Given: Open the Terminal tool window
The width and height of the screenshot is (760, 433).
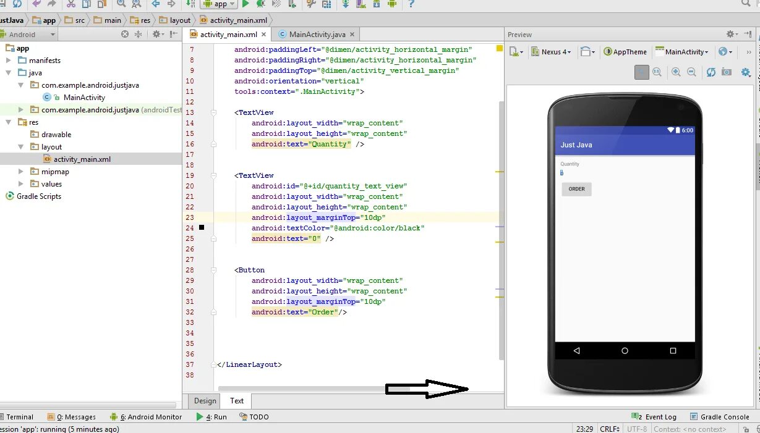Looking at the screenshot, I should (x=17, y=417).
